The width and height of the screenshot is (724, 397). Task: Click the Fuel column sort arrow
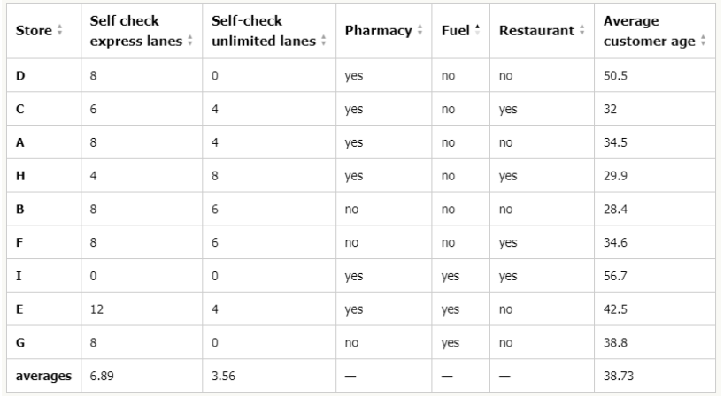pyautogui.click(x=477, y=30)
